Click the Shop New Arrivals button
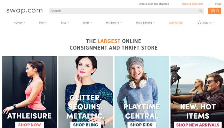 pyautogui.click(x=198, y=125)
